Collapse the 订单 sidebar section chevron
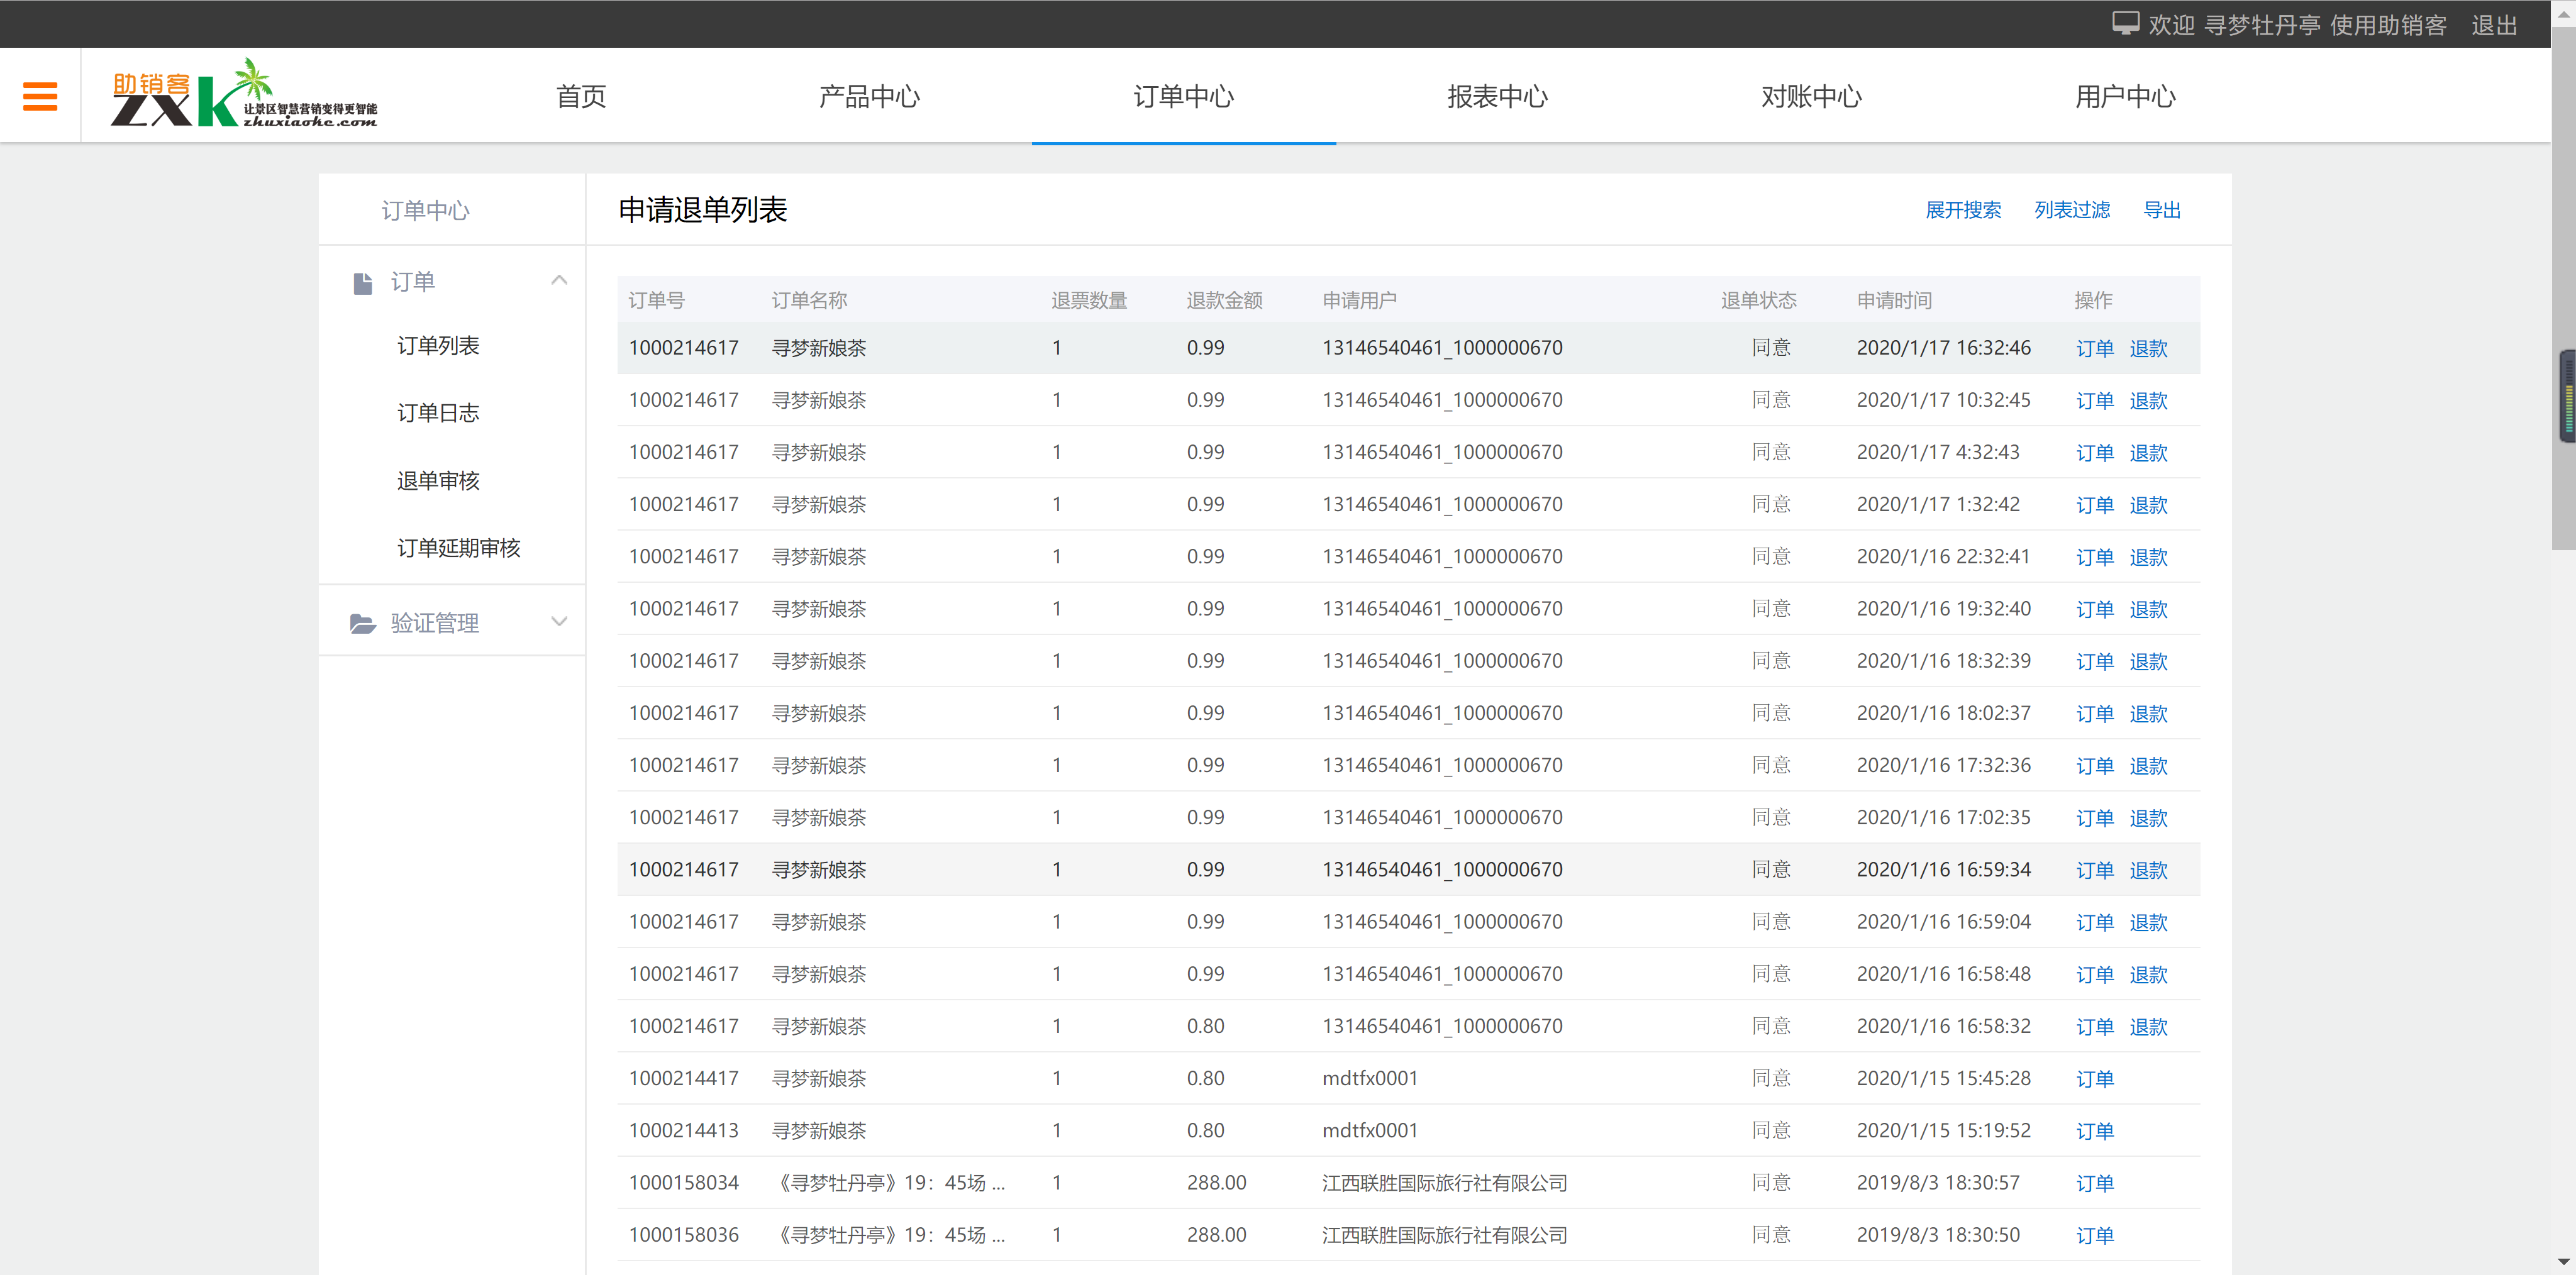 tap(559, 281)
